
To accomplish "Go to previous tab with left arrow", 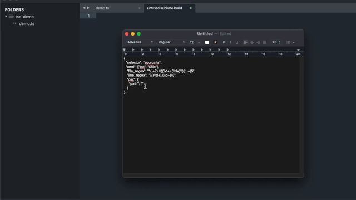I will coord(84,8).
